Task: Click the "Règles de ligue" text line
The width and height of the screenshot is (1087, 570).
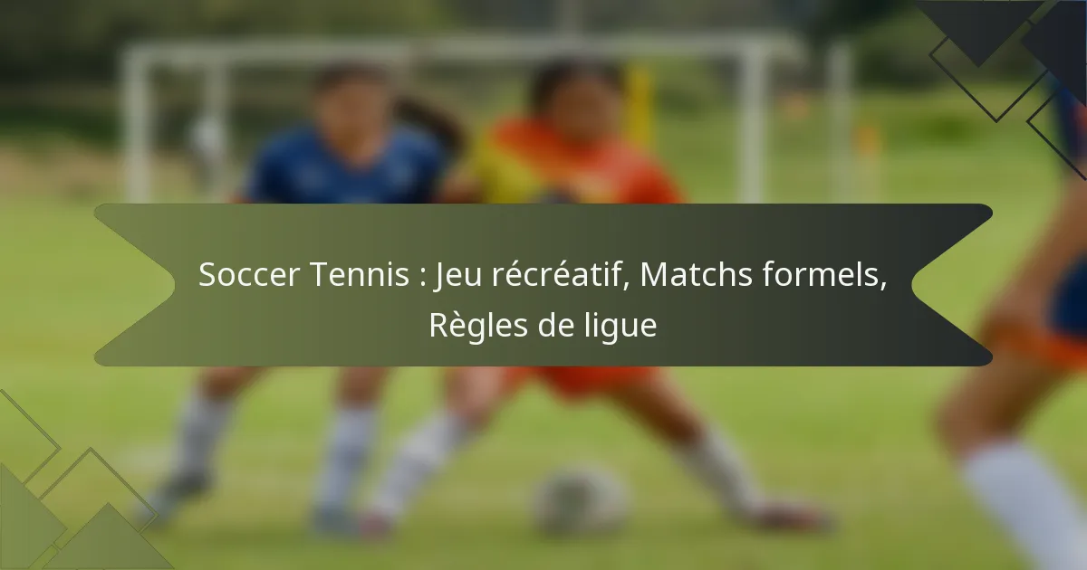Action: [543, 325]
